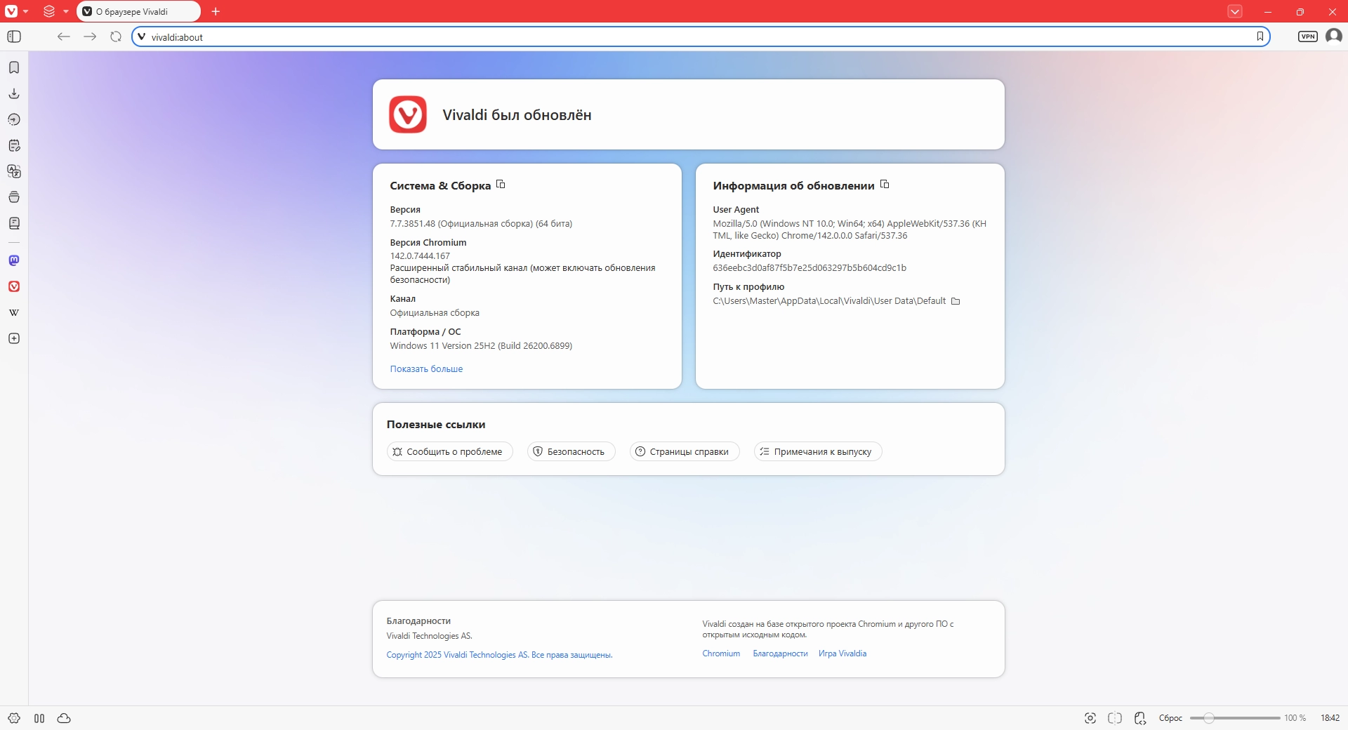Click the 18:42 clock in the status bar
The height and width of the screenshot is (730, 1348).
coord(1330,718)
